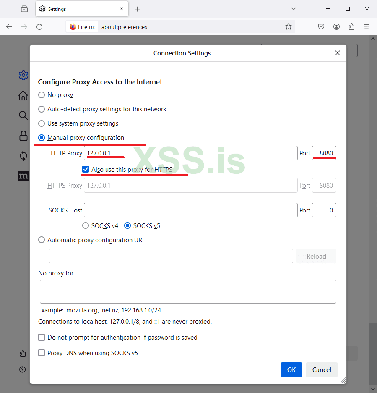Open Firefox Support help icon
Viewport: 377px width, 393px height.
pos(23,369)
